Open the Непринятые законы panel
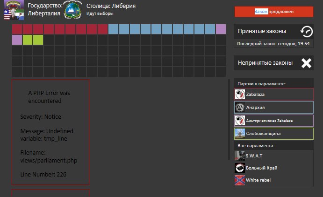Image resolution: width=323 pixels, height=197 pixels. pyautogui.click(x=273, y=63)
